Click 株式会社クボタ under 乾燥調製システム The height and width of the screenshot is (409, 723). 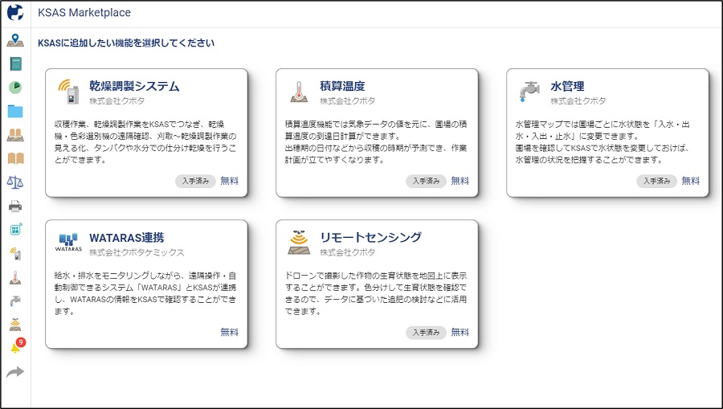(x=116, y=101)
